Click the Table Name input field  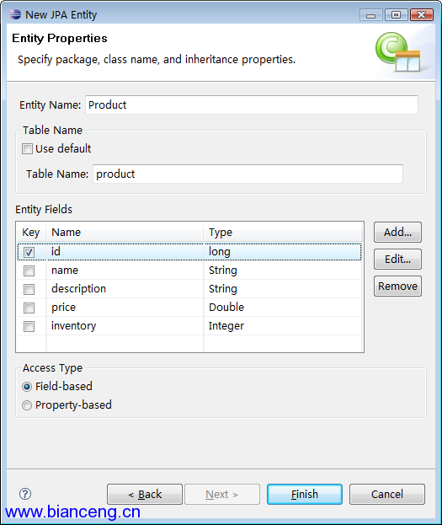[x=248, y=174]
